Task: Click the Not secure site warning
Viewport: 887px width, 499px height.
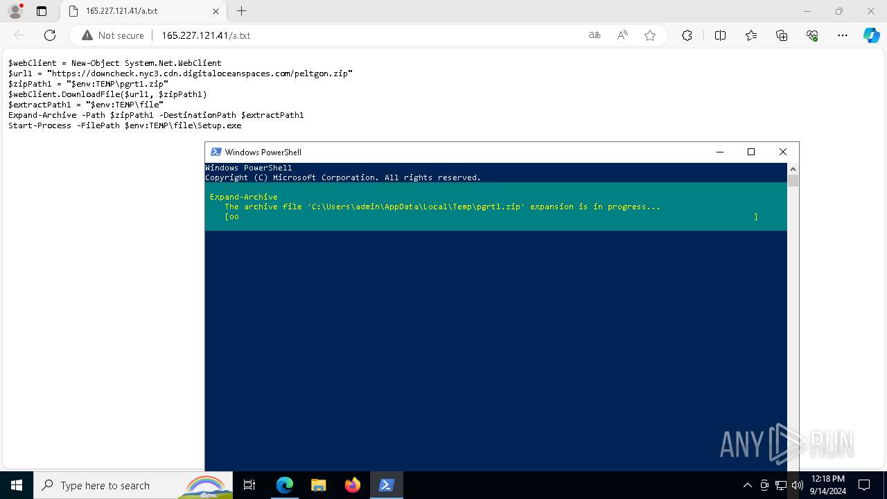Action: 113,35
